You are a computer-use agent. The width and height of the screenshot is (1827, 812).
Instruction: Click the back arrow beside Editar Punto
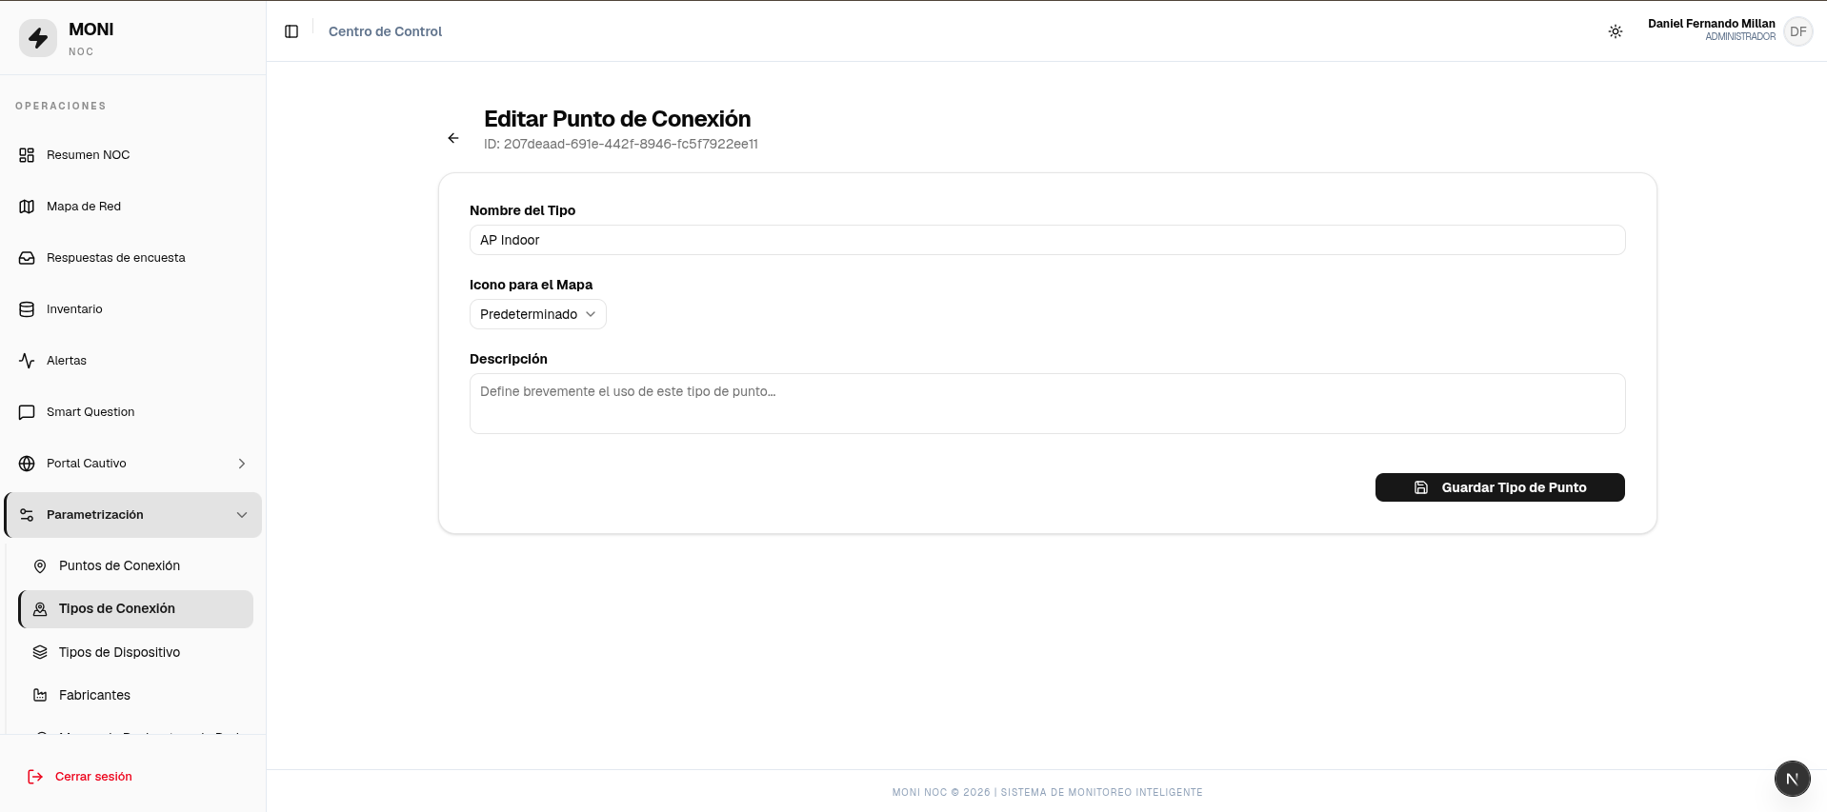[x=453, y=138]
